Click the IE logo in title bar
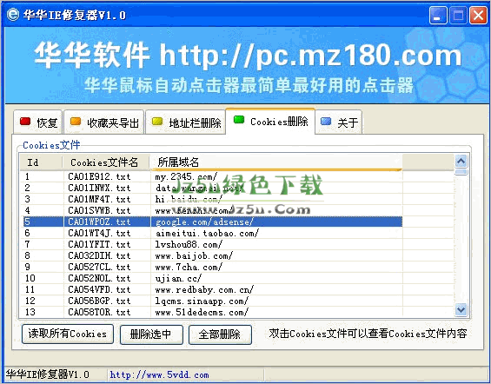The width and height of the screenshot is (491, 384). [x=12, y=15]
